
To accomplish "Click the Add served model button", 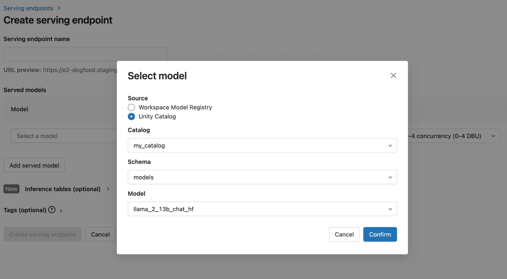I will [x=34, y=165].
